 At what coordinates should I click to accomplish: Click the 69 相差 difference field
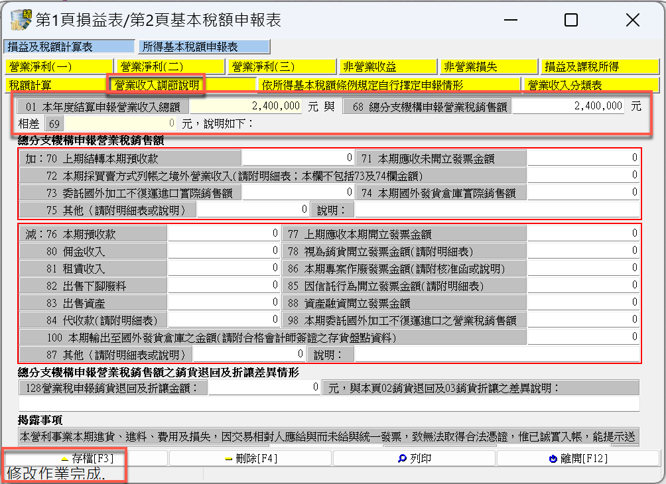tap(121, 124)
